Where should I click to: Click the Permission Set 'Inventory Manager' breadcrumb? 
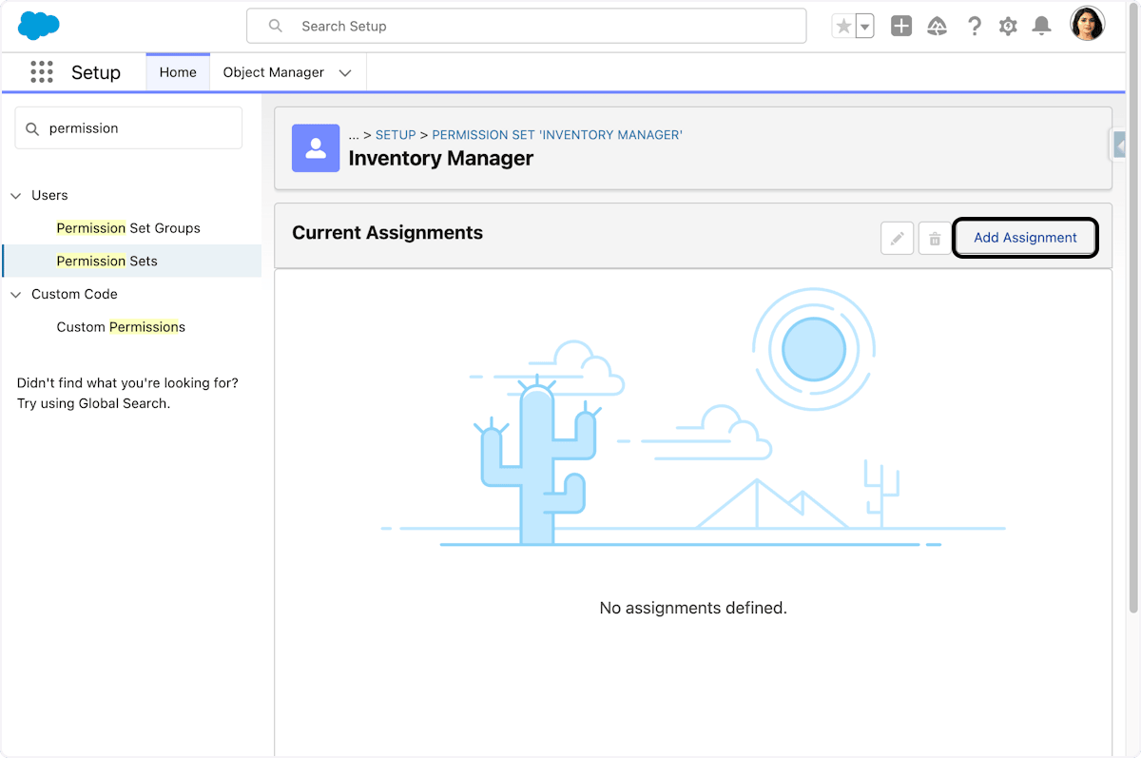pos(557,135)
